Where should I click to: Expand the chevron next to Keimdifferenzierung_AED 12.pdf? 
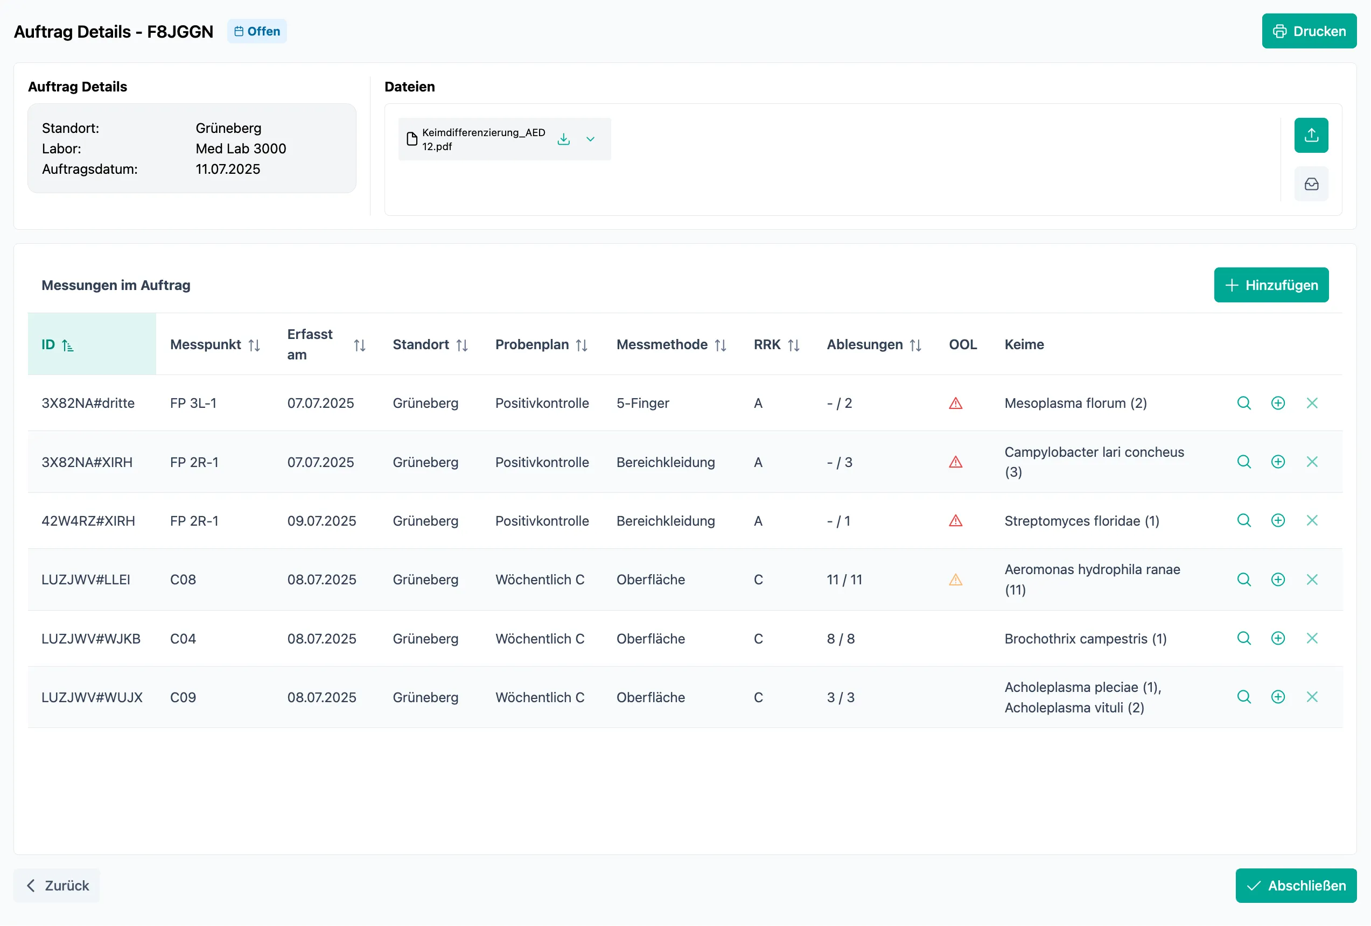591,139
